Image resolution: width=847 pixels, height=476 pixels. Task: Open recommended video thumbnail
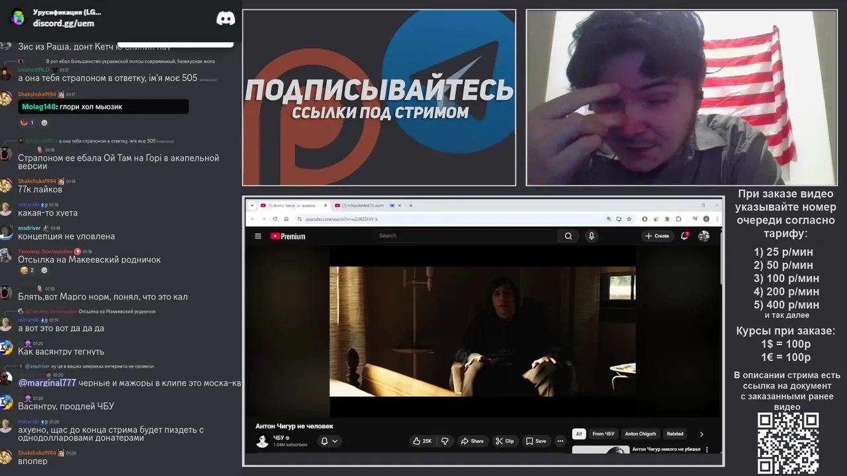coord(600,450)
